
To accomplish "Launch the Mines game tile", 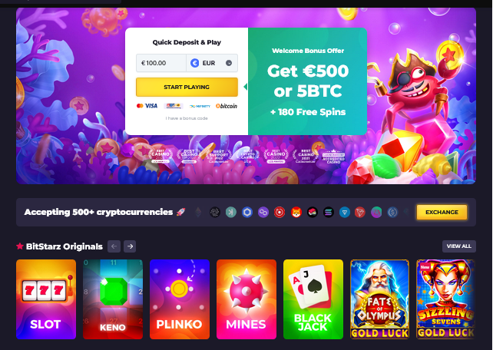I will [x=246, y=299].
